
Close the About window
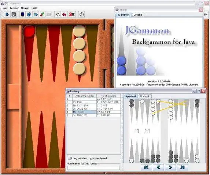pyautogui.click(x=201, y=9)
